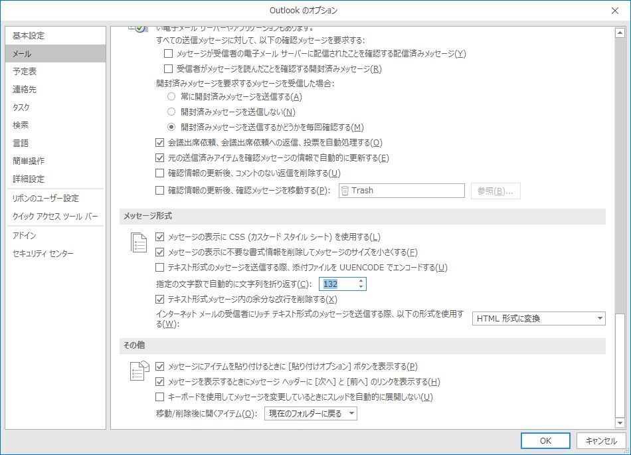Toggle [次へ] と [前へ] リンク表示 checkbox
This screenshot has width=631, height=455.
(x=160, y=382)
